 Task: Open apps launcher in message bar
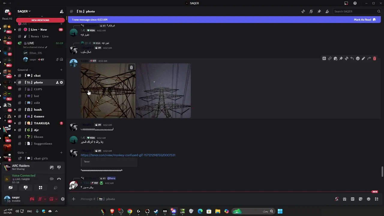click(x=376, y=199)
